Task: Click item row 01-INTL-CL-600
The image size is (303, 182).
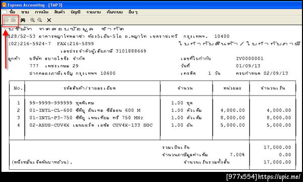Action: point(85,110)
